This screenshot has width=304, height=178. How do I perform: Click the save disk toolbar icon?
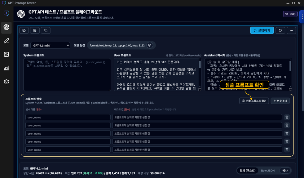pos(35,30)
